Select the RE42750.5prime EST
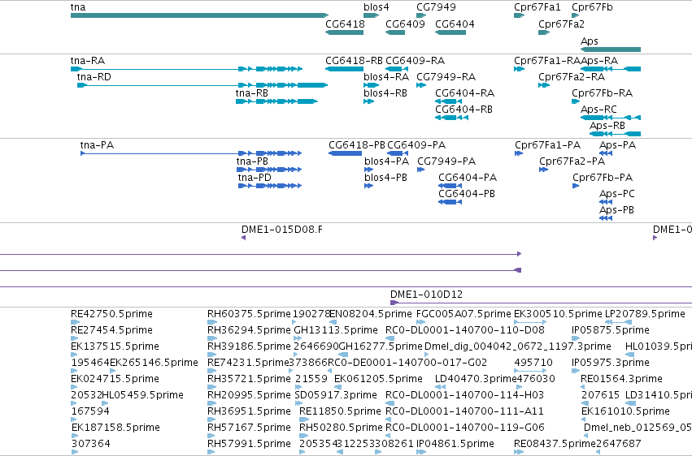 [75, 322]
